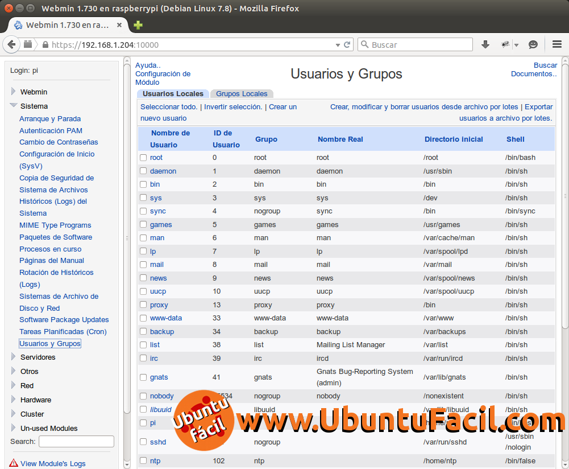Tick the checkbox for user games
This screenshot has width=569, height=469.
click(x=143, y=224)
